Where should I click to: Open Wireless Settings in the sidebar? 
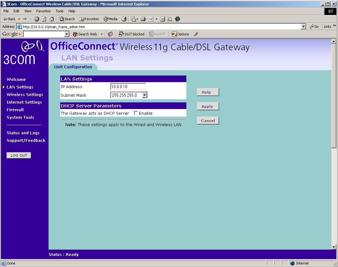tap(25, 94)
